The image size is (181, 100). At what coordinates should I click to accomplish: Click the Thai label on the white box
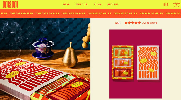click(x=153, y=53)
